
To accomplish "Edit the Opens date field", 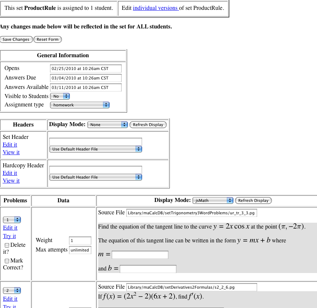I will tap(86, 69).
